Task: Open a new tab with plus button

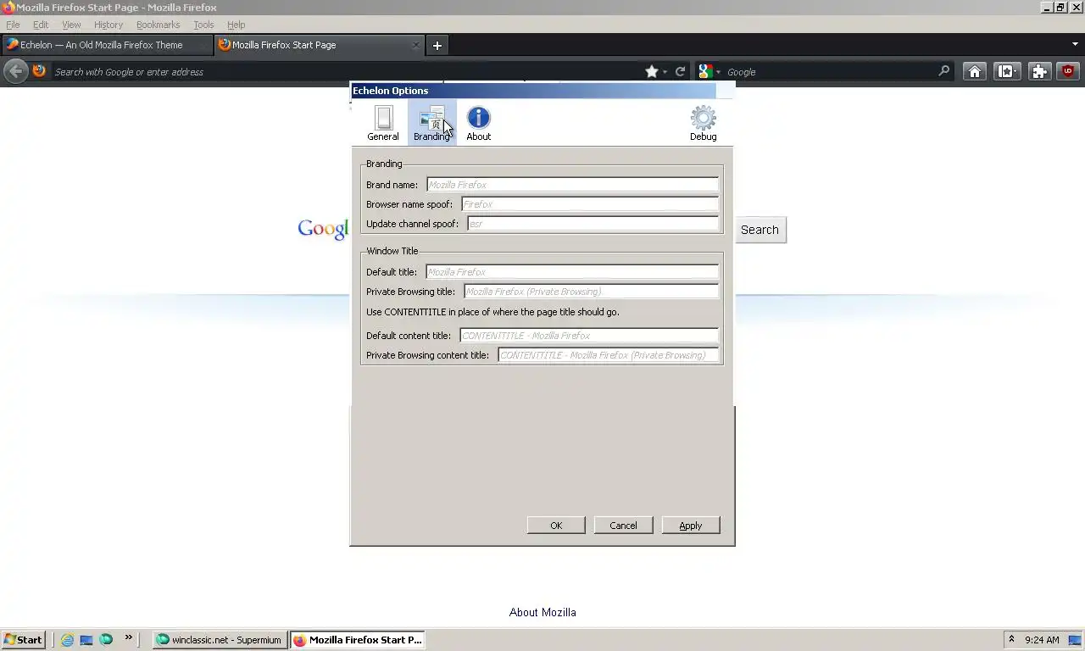Action: coord(437,45)
